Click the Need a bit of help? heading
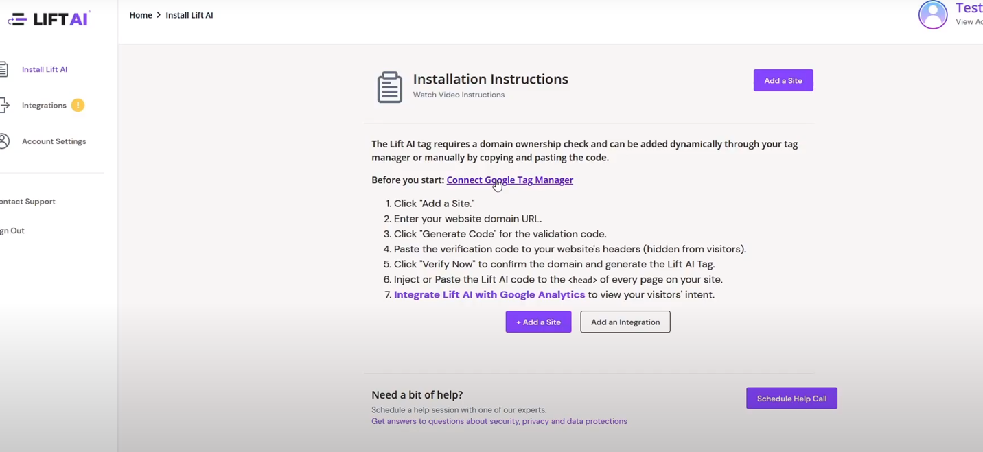Viewport: 983px width, 452px height. (417, 394)
